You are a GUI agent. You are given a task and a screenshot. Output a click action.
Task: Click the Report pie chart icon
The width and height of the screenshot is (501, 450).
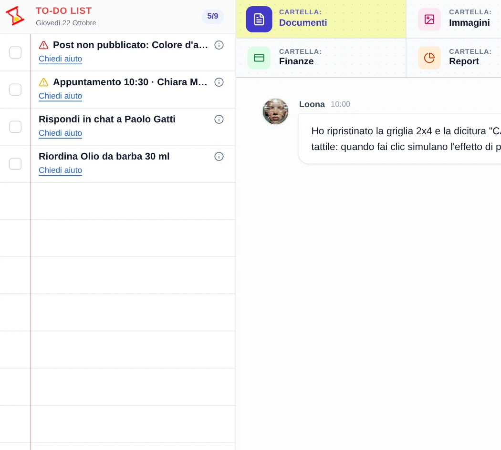click(429, 58)
